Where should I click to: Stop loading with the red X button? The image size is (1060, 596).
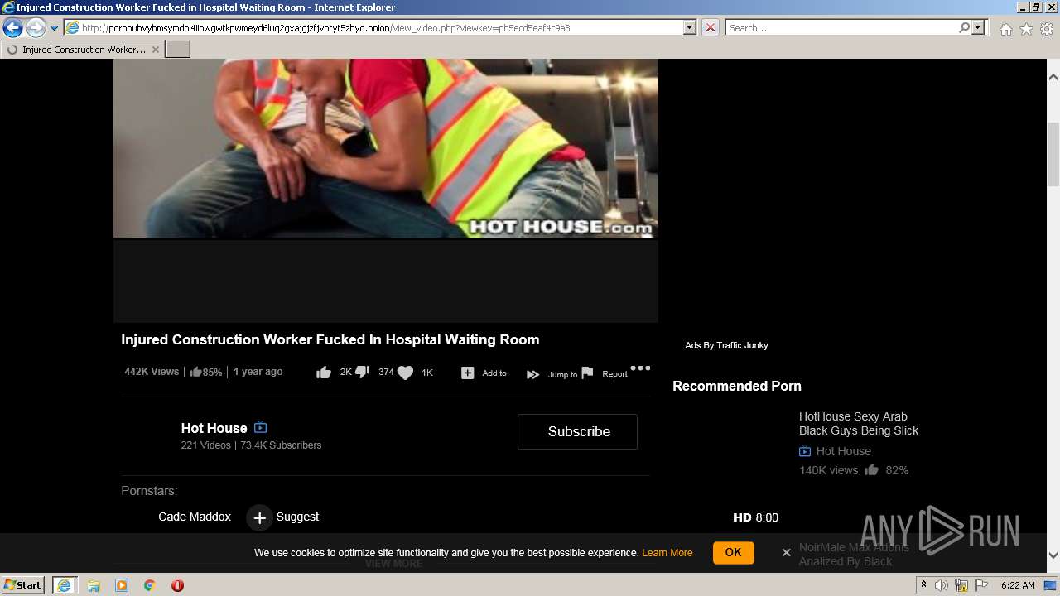(711, 27)
